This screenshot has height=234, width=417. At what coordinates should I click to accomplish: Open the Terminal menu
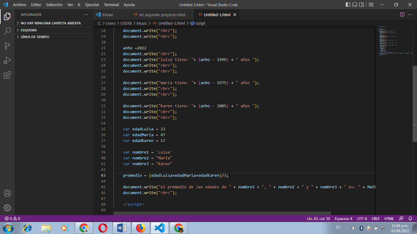click(x=111, y=5)
